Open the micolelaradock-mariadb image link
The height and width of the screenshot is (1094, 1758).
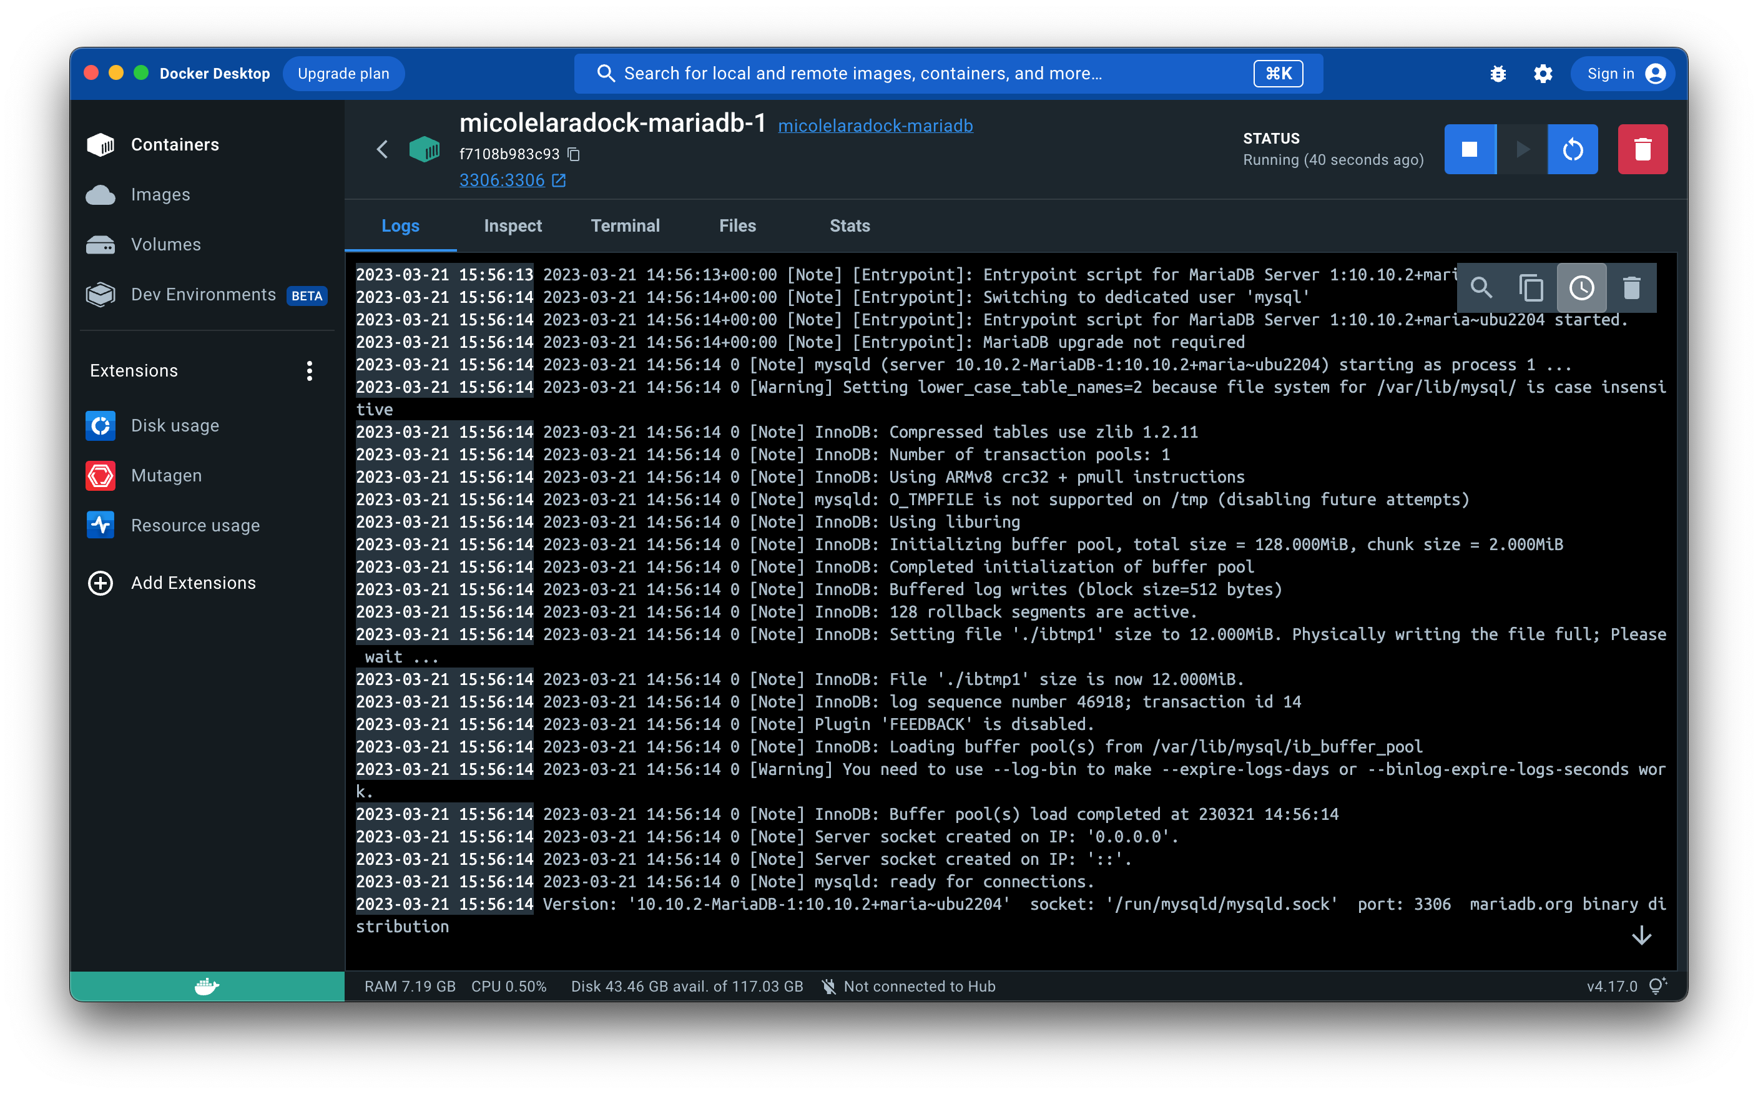[875, 126]
